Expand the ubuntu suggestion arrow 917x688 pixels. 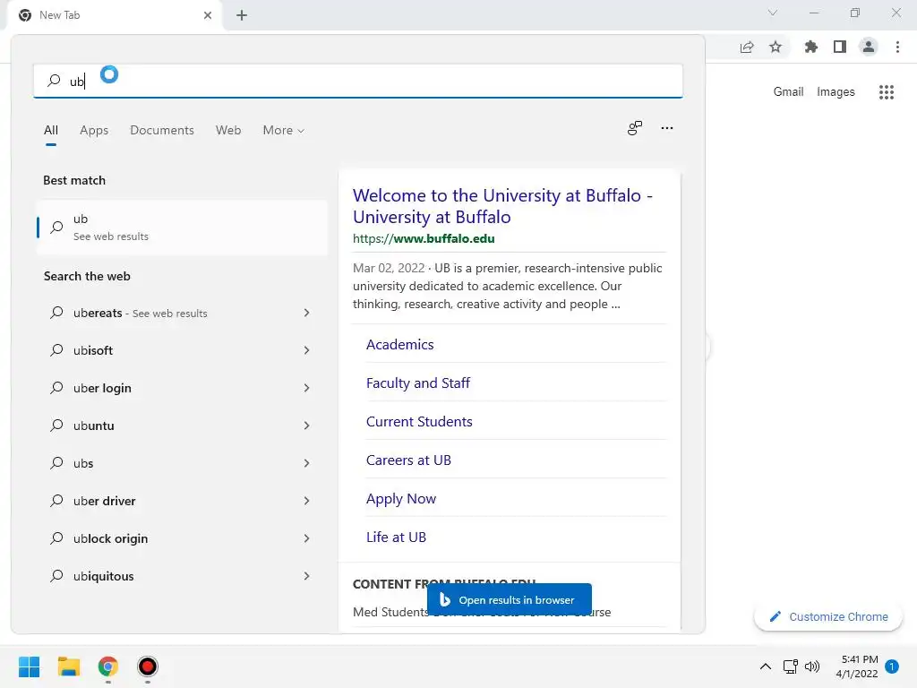tap(306, 426)
